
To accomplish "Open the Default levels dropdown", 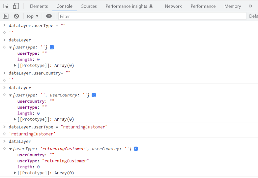I will pos(253,16).
